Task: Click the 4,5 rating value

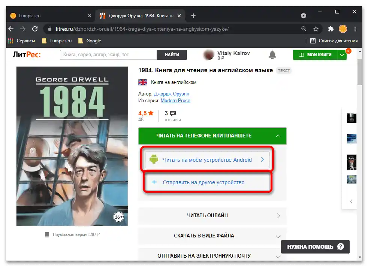Action: [x=142, y=113]
